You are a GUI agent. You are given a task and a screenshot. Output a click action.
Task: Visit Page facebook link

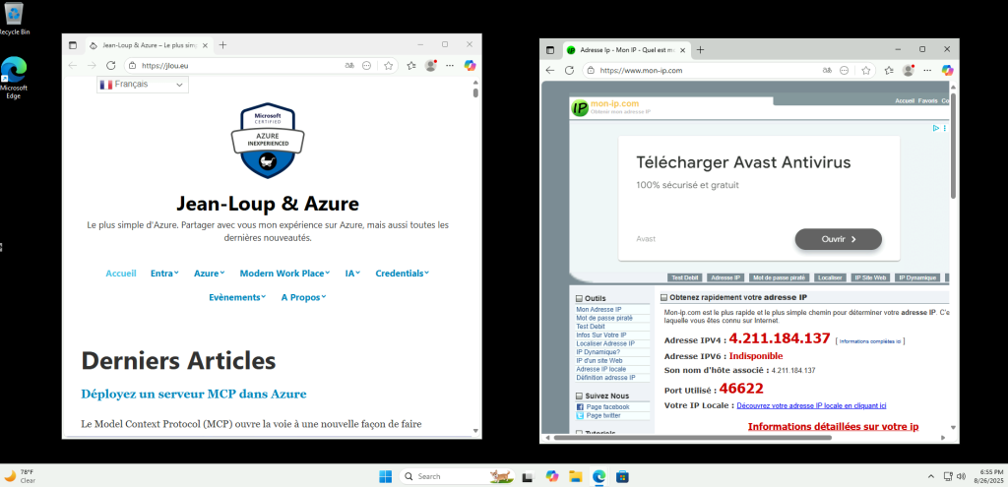[607, 407]
